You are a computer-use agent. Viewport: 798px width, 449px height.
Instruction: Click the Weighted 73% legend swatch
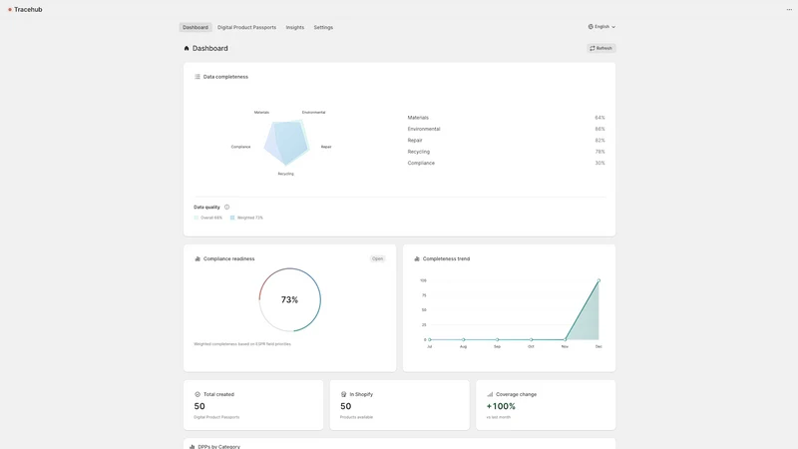(x=232, y=218)
